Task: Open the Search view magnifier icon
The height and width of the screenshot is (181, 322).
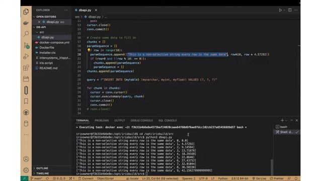Action: (x=26, y=34)
